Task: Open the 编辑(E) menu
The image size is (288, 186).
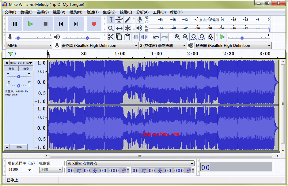Action: point(26,12)
